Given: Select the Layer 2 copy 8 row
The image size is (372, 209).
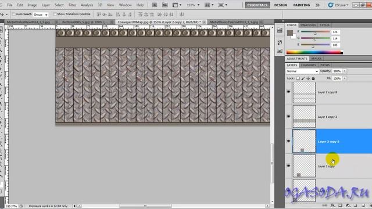Looking at the screenshot, I should [x=328, y=92].
